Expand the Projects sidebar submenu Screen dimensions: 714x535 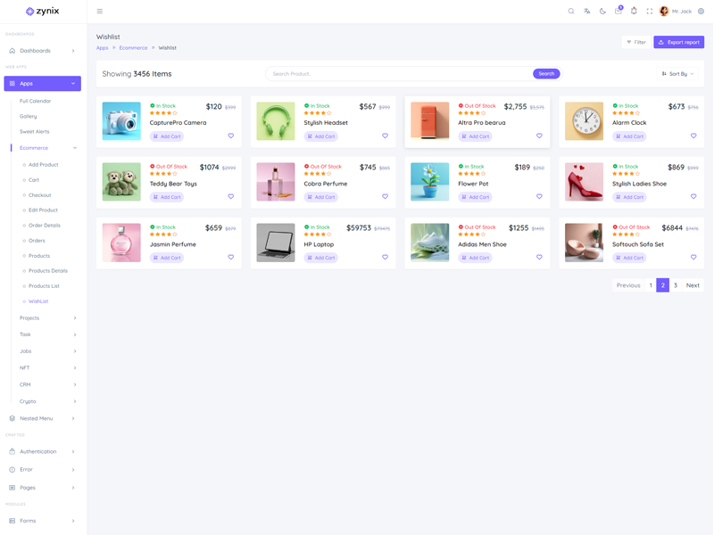(x=47, y=318)
